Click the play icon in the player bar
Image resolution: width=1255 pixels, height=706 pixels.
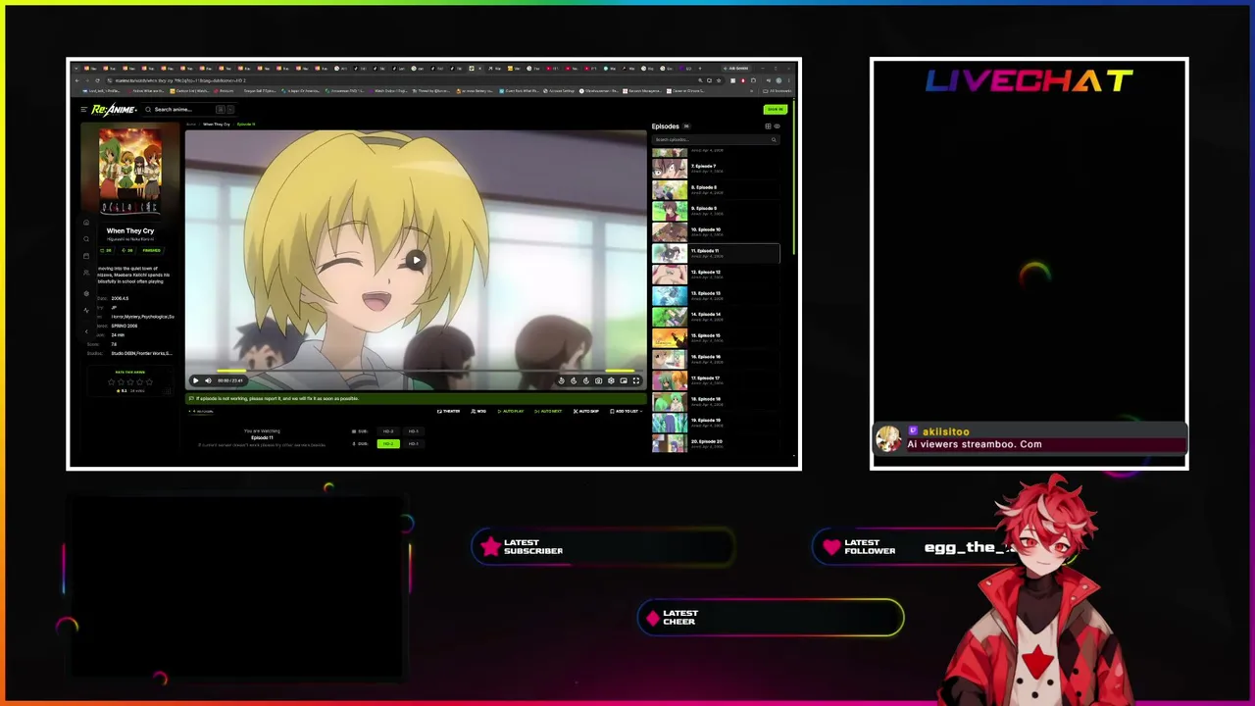point(196,380)
